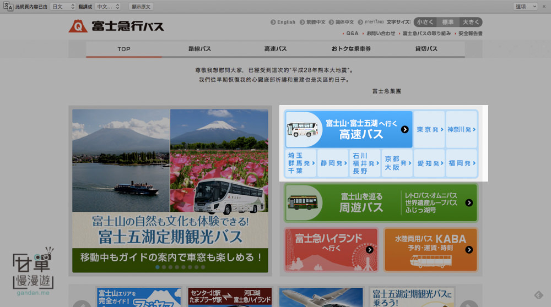The height and width of the screenshot is (307, 551).
Task: Click arrow icon on 周遊バス banner
Action: (469, 203)
